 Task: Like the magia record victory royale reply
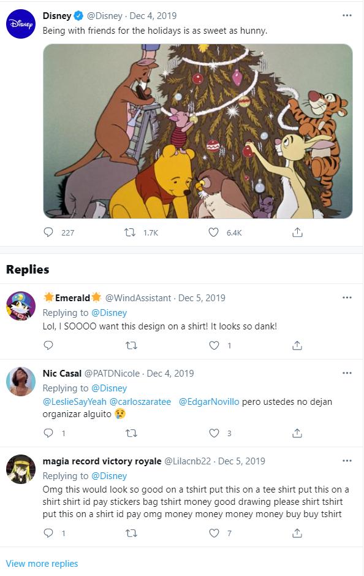tap(214, 533)
